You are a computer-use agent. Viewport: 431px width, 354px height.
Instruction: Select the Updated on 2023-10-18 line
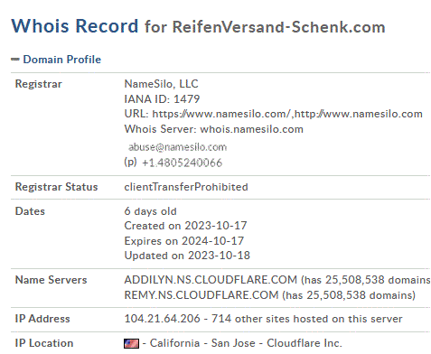[187, 256]
